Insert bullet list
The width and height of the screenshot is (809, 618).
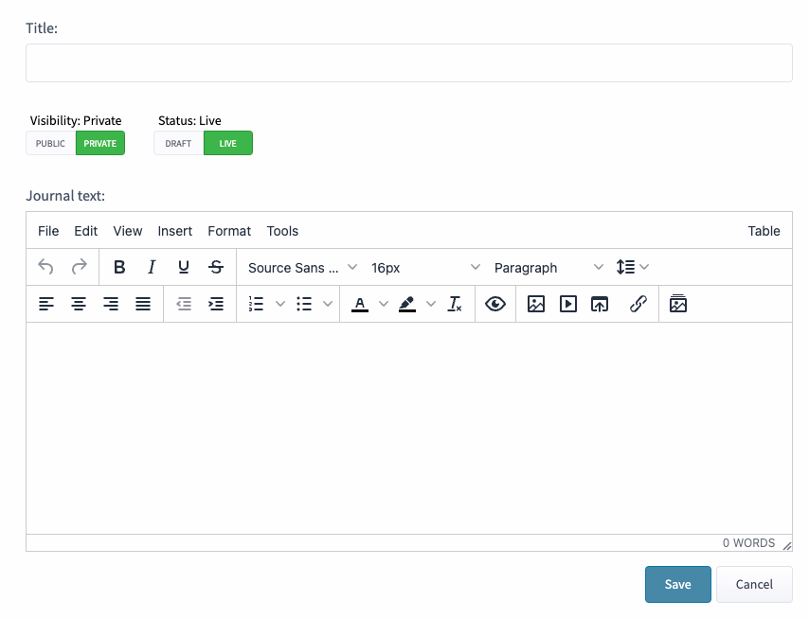click(304, 304)
